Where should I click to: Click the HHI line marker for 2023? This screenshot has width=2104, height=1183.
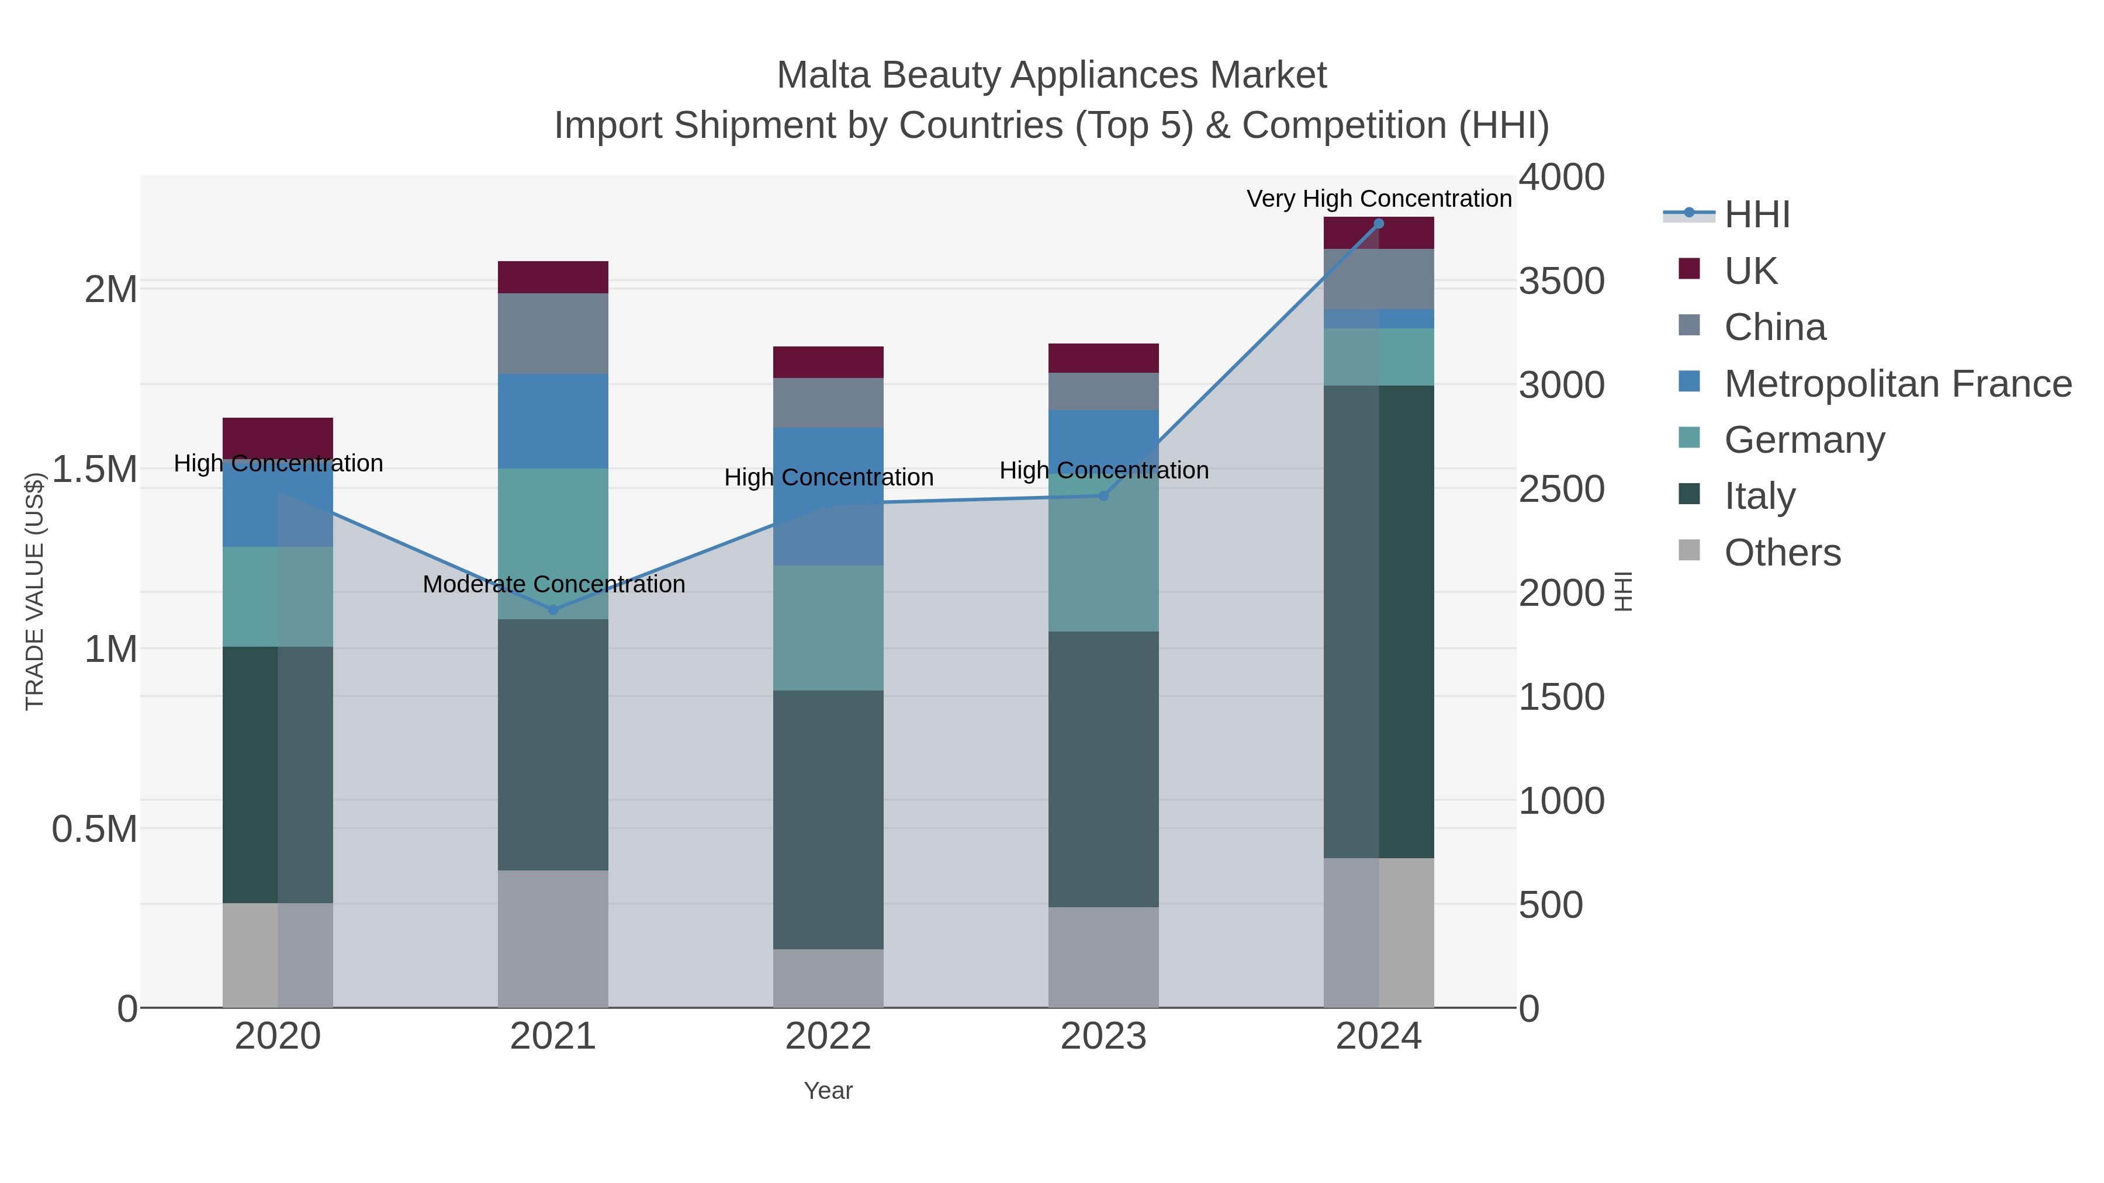[1103, 495]
